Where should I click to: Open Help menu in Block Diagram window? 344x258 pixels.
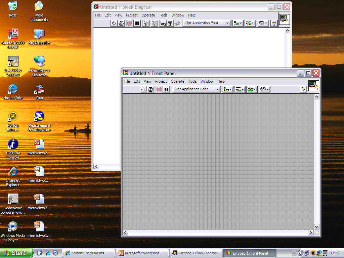191,15
